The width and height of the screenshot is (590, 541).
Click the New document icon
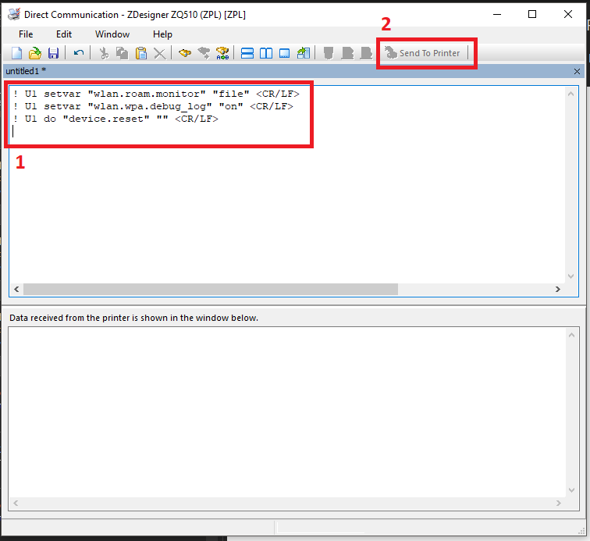pos(16,53)
